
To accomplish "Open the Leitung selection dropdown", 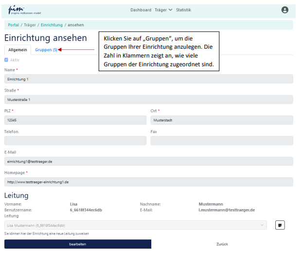I will pos(136,225).
